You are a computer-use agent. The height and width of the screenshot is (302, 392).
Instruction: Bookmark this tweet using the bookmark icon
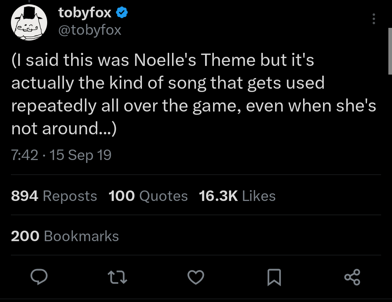(274, 277)
